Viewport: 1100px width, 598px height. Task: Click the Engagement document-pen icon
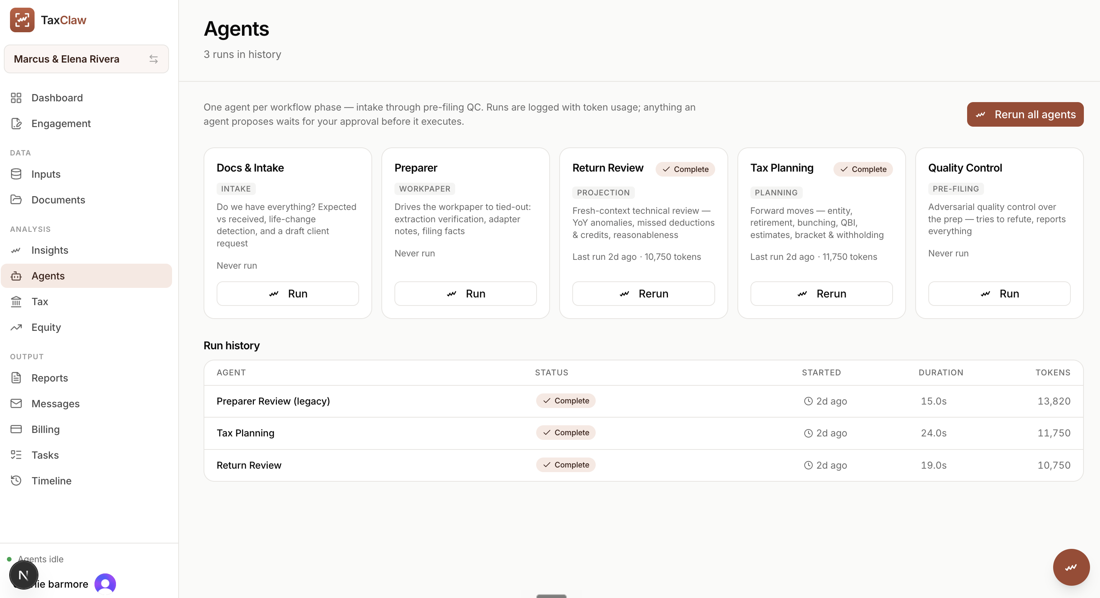tap(16, 124)
